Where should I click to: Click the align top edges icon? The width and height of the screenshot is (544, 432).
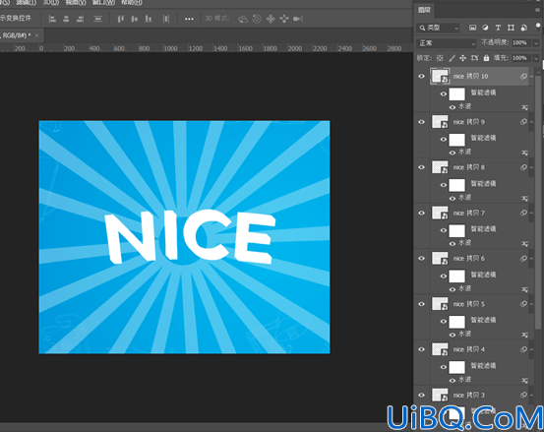[x=120, y=19]
